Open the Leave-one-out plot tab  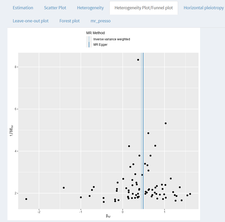point(31,21)
